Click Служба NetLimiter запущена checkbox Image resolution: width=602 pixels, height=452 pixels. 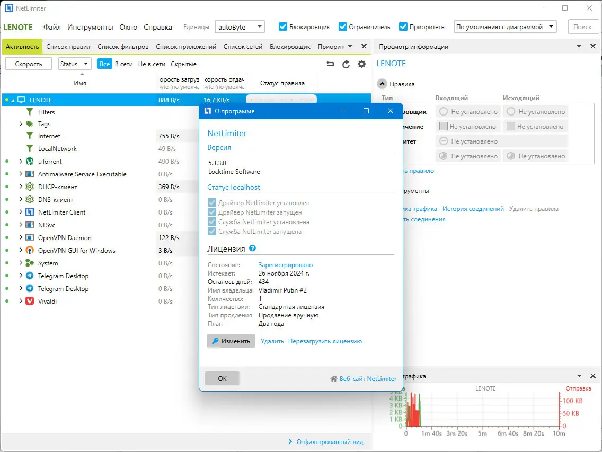(211, 231)
